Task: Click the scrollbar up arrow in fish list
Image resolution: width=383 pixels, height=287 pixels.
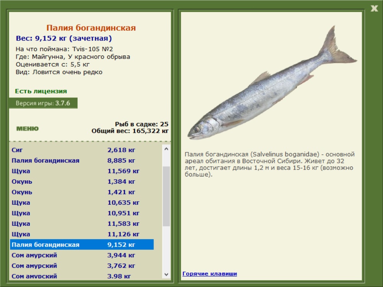Action: pos(166,149)
